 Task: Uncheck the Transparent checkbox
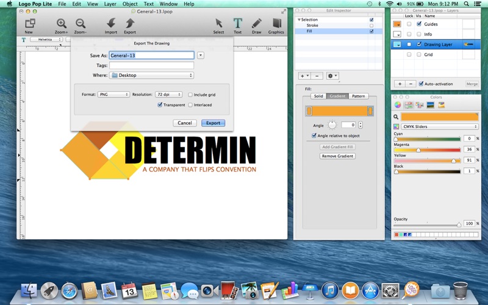click(160, 105)
